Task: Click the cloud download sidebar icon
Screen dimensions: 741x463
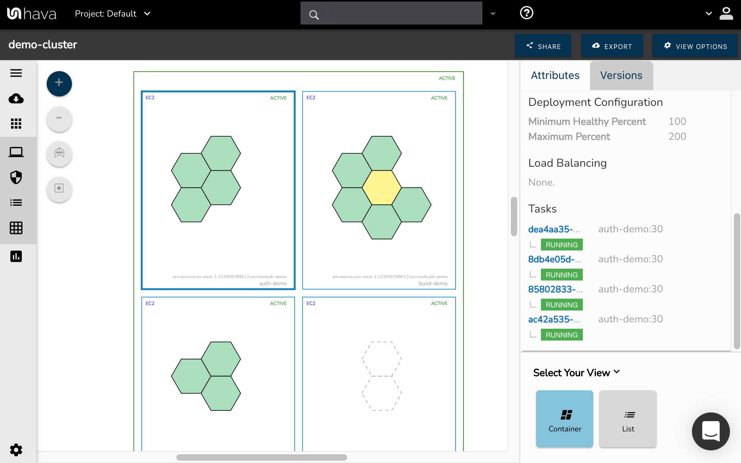Action: pos(16,98)
